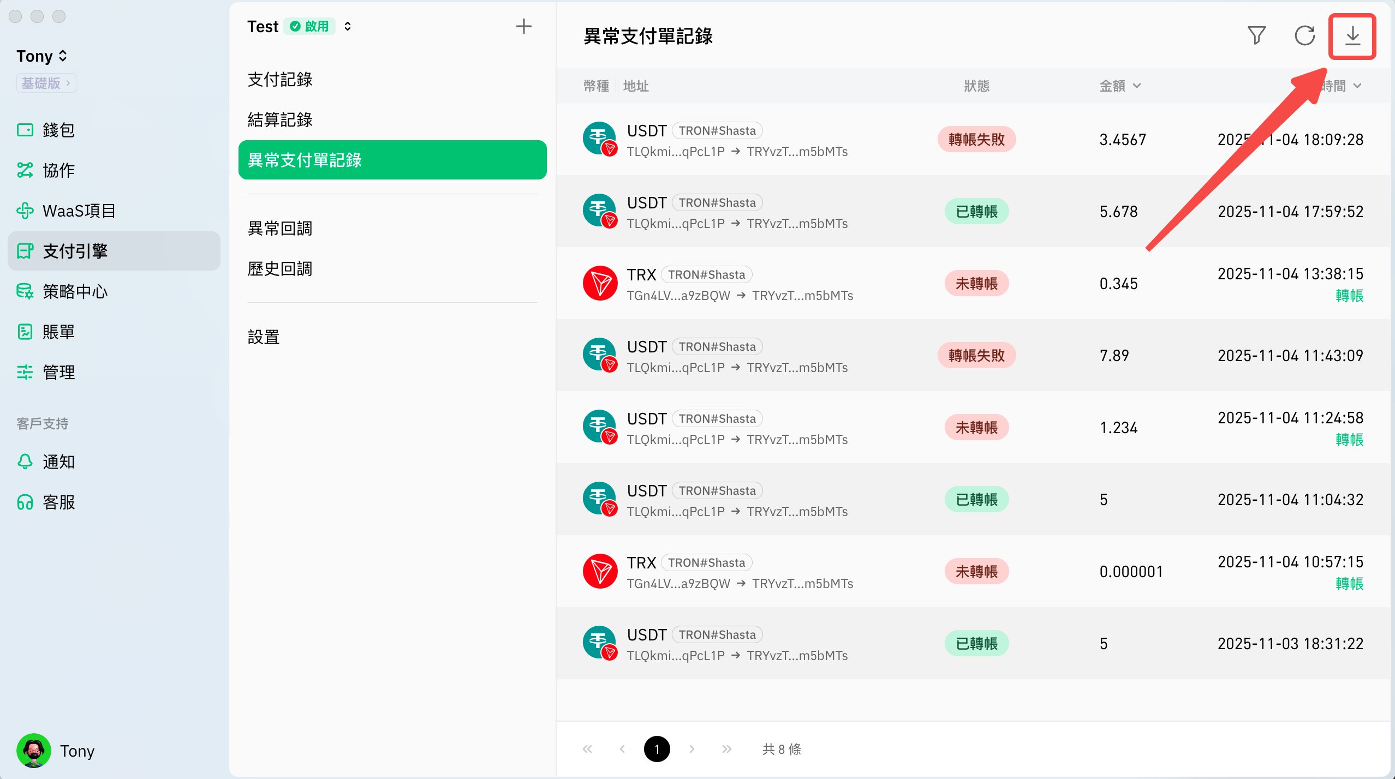Open the filter funnel icon
The width and height of the screenshot is (1395, 779).
[1256, 36]
